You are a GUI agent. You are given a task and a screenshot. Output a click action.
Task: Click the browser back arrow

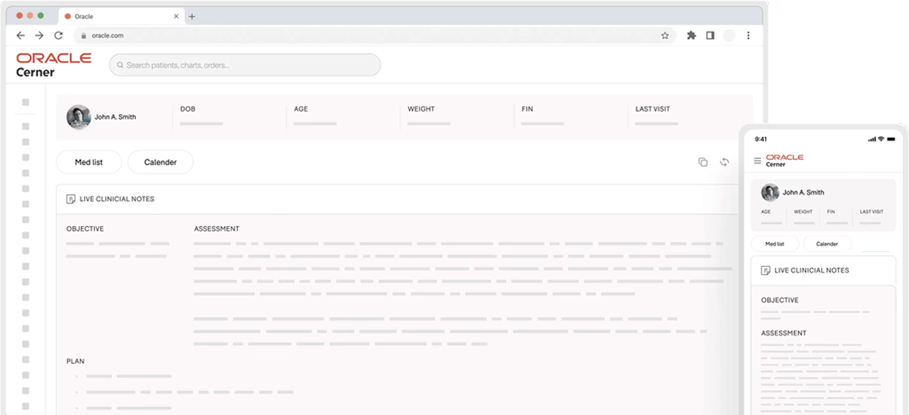[x=20, y=36]
